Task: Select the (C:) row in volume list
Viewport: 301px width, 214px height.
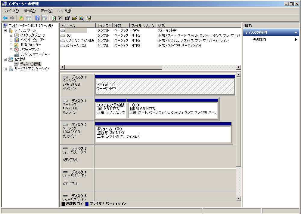Action: (150, 35)
